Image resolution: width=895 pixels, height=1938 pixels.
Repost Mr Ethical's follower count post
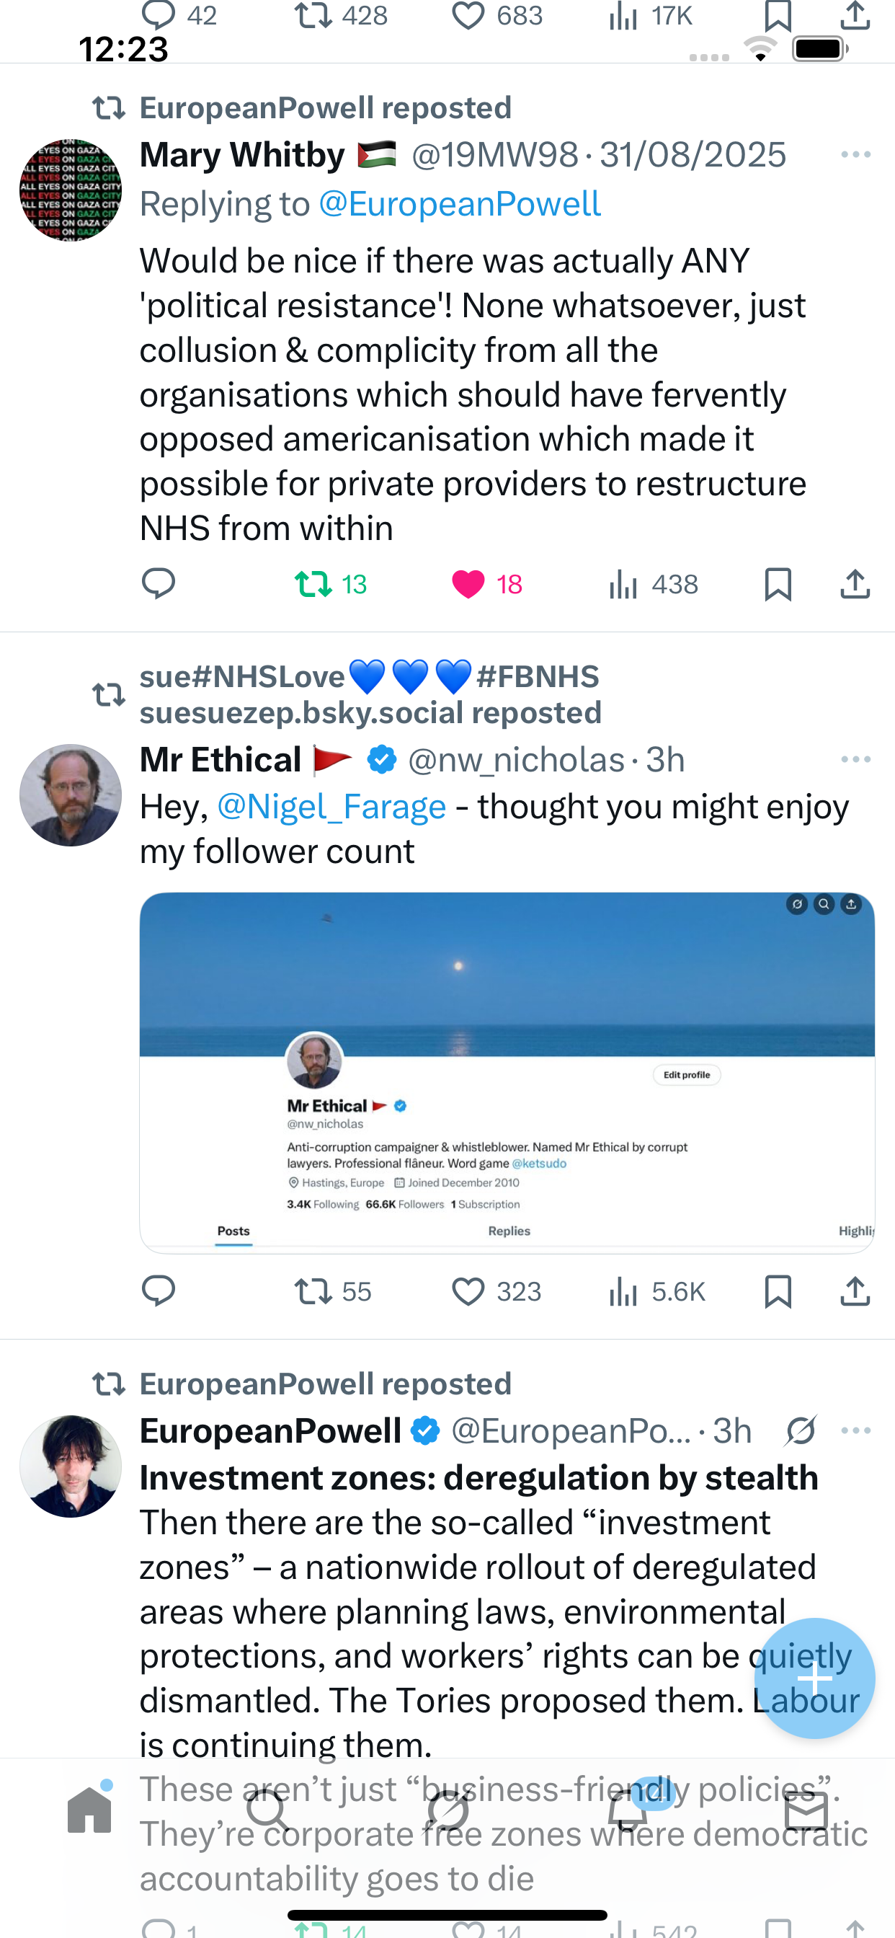(313, 1292)
